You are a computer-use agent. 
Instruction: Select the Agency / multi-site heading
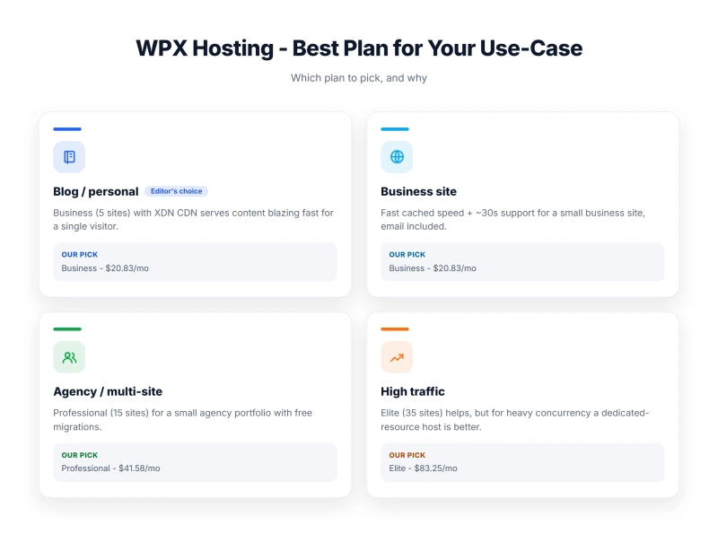coord(108,391)
